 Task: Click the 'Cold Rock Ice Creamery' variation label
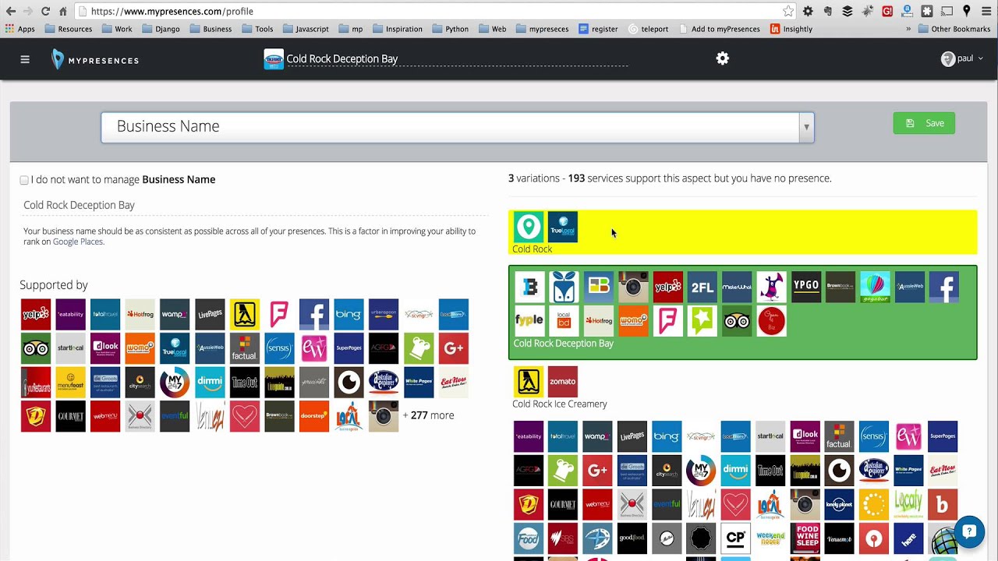(559, 404)
